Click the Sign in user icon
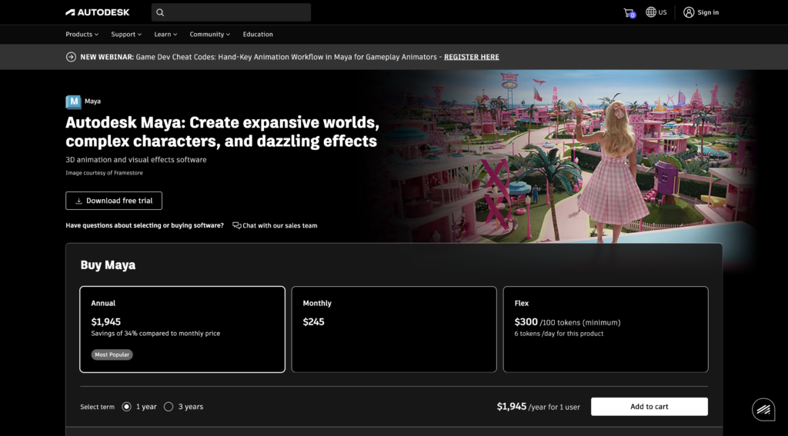 coord(689,12)
